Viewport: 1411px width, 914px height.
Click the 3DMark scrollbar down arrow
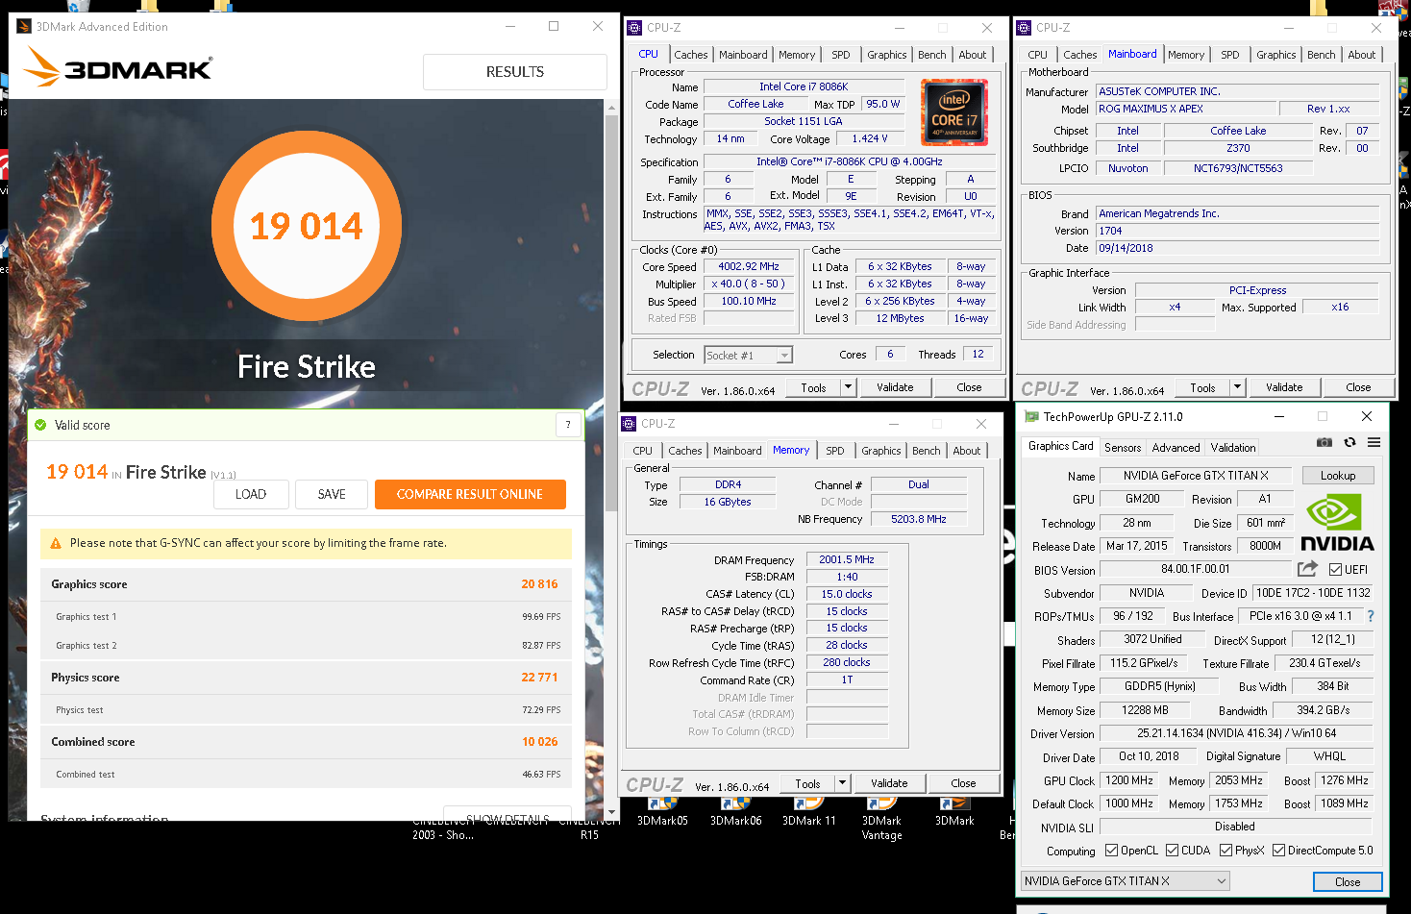(x=611, y=812)
